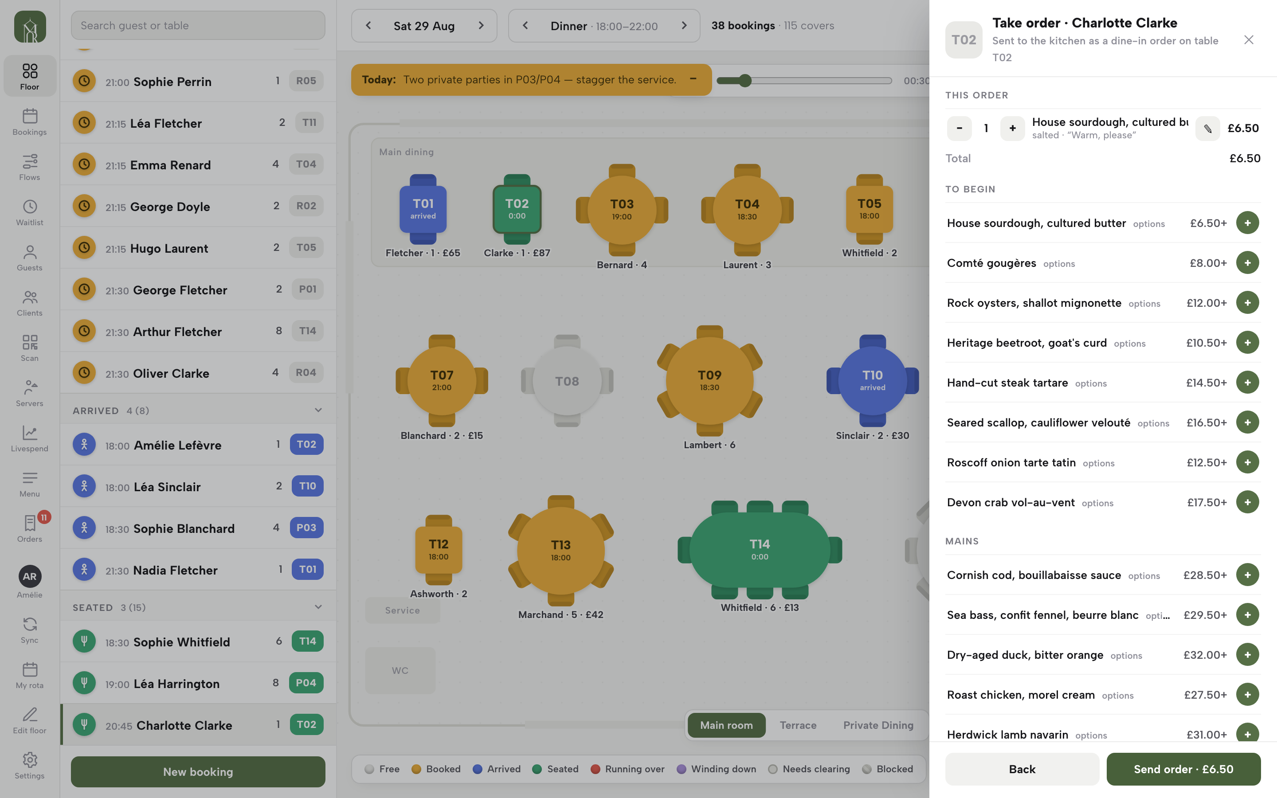Open the Flows sliders icon
The image size is (1277, 798).
(30, 161)
